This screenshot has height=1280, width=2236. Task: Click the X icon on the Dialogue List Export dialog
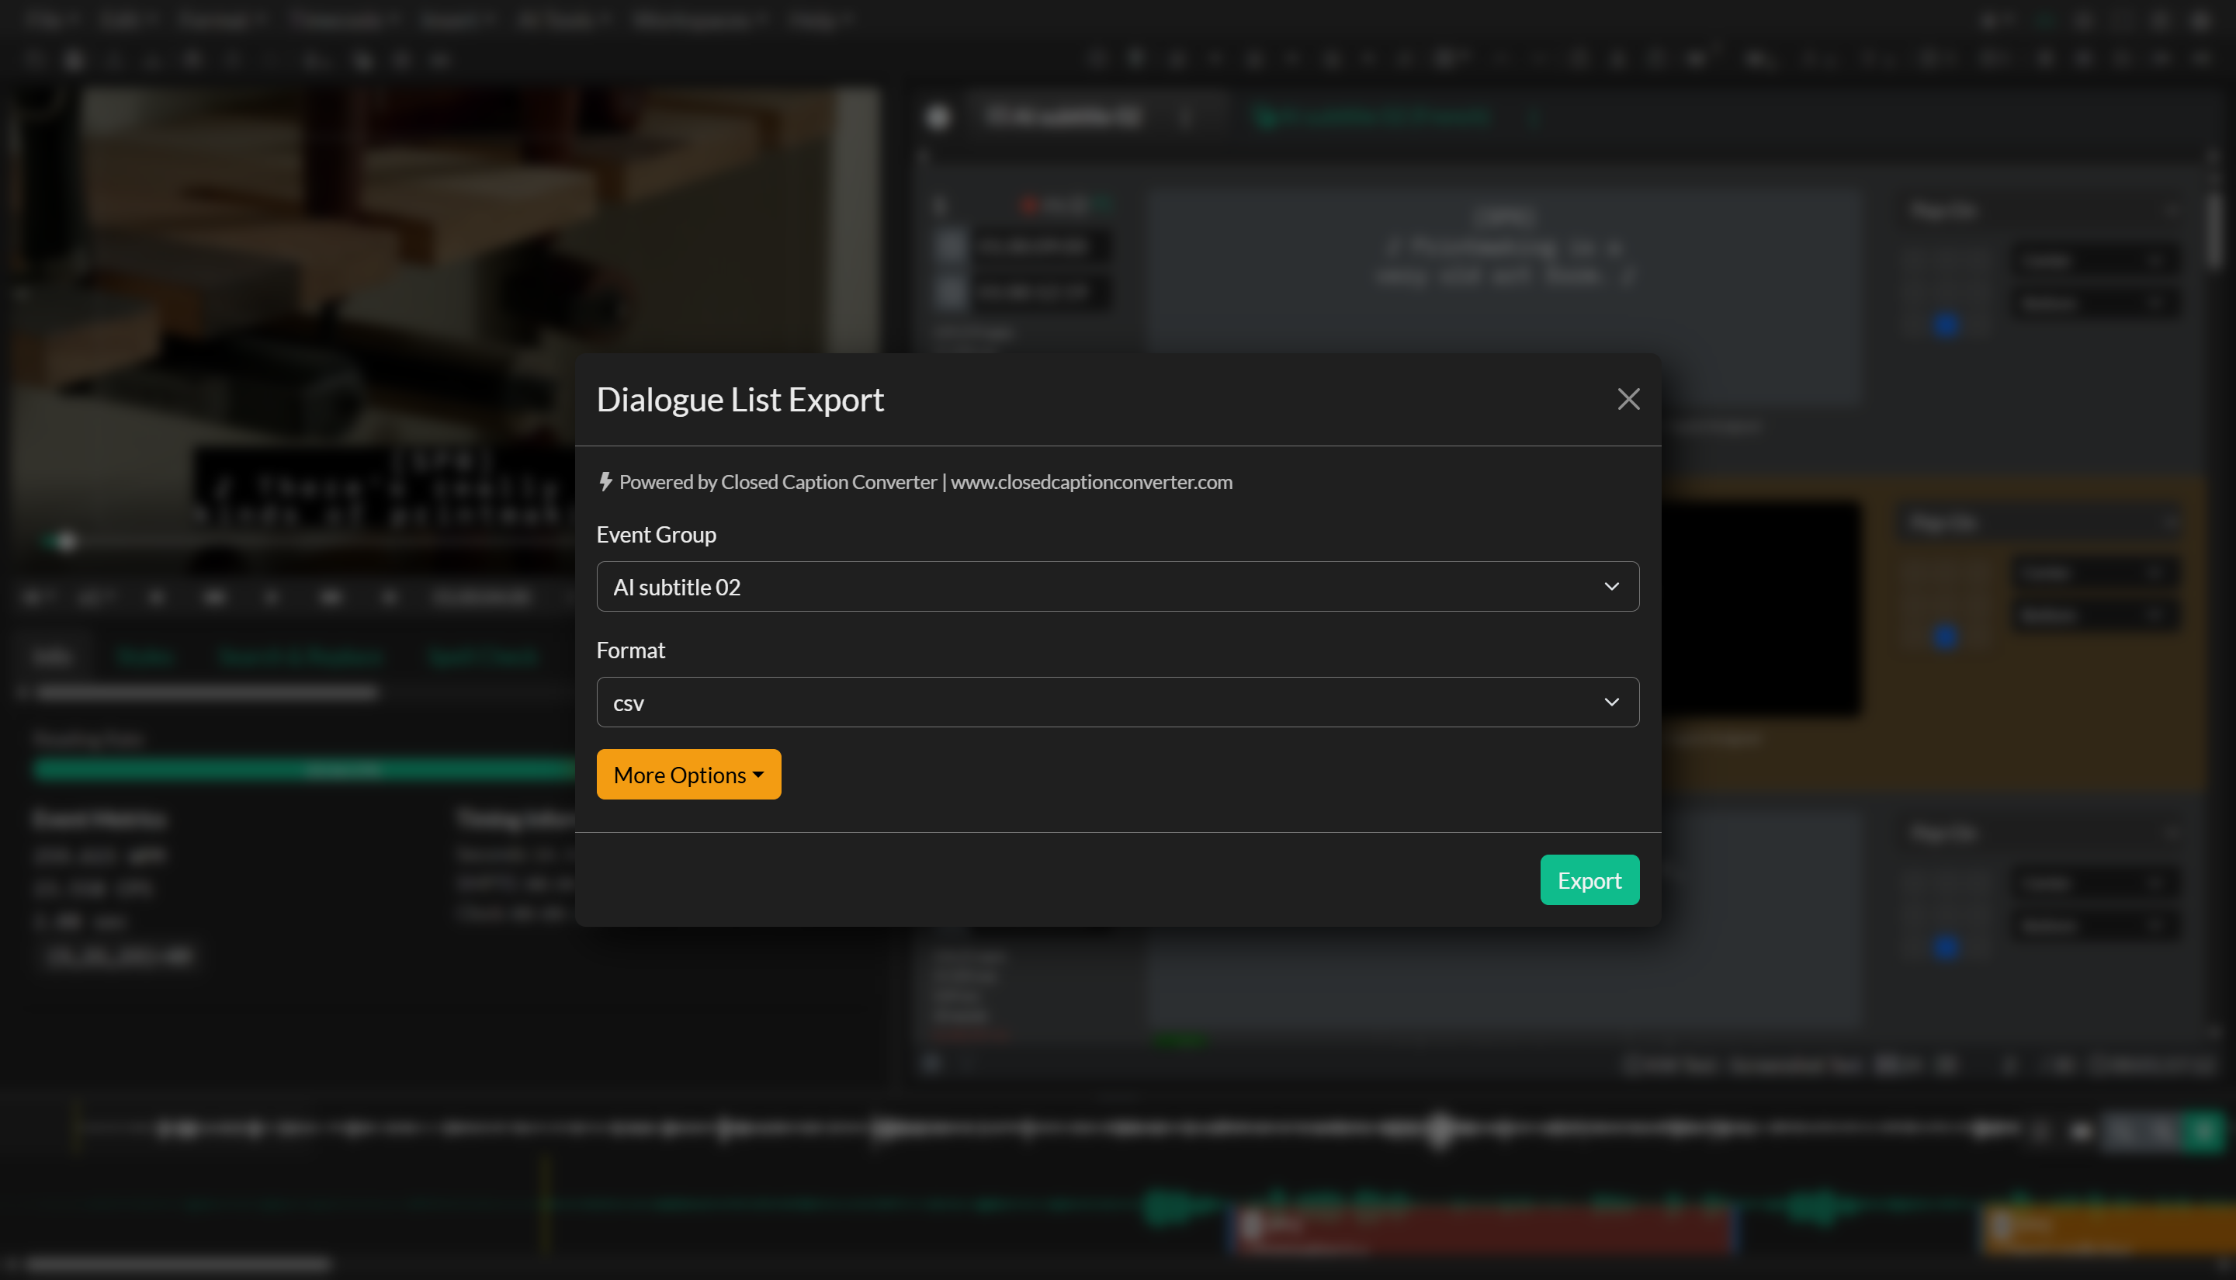pos(1628,399)
